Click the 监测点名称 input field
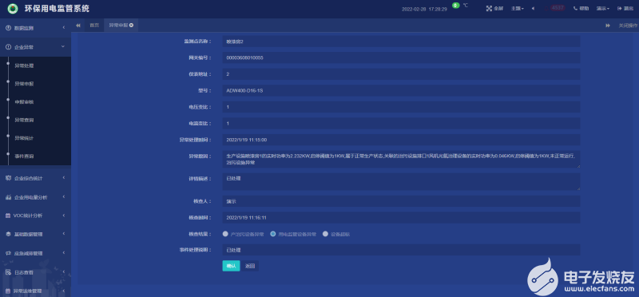 coord(401,42)
